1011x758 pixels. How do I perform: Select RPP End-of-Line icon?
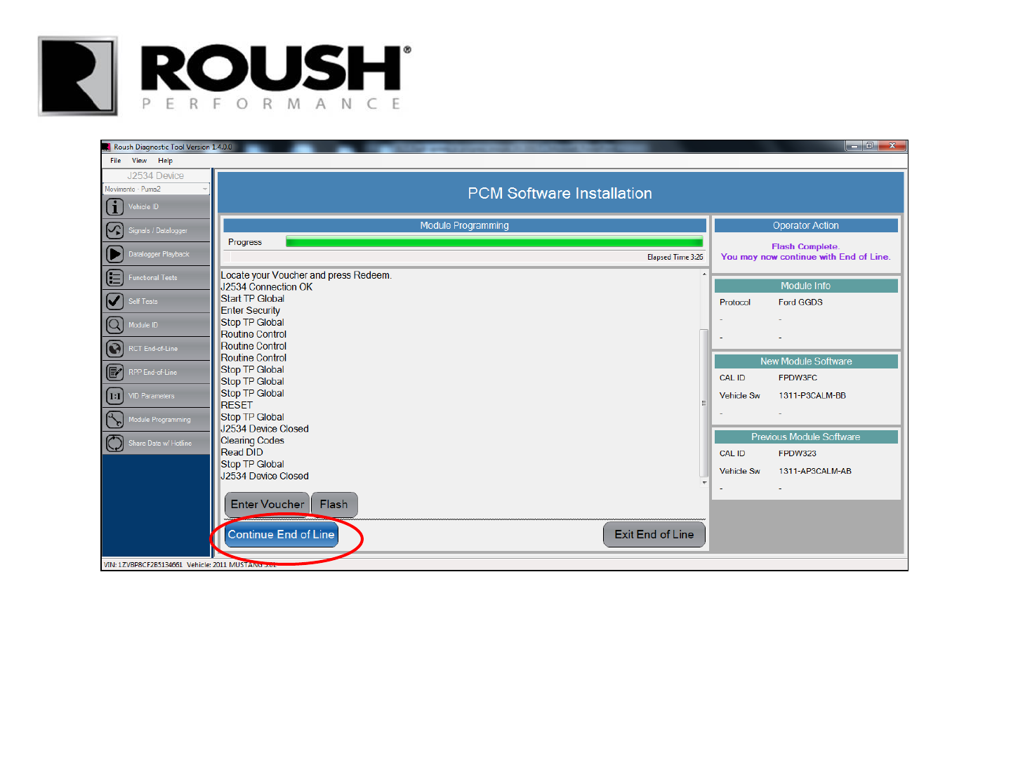114,372
